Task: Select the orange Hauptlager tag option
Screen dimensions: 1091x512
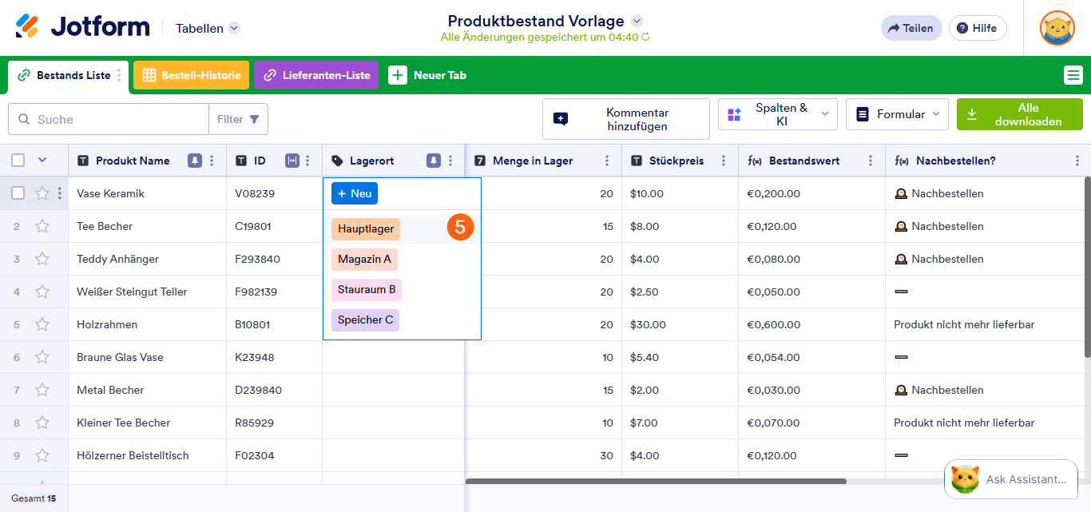Action: [366, 228]
